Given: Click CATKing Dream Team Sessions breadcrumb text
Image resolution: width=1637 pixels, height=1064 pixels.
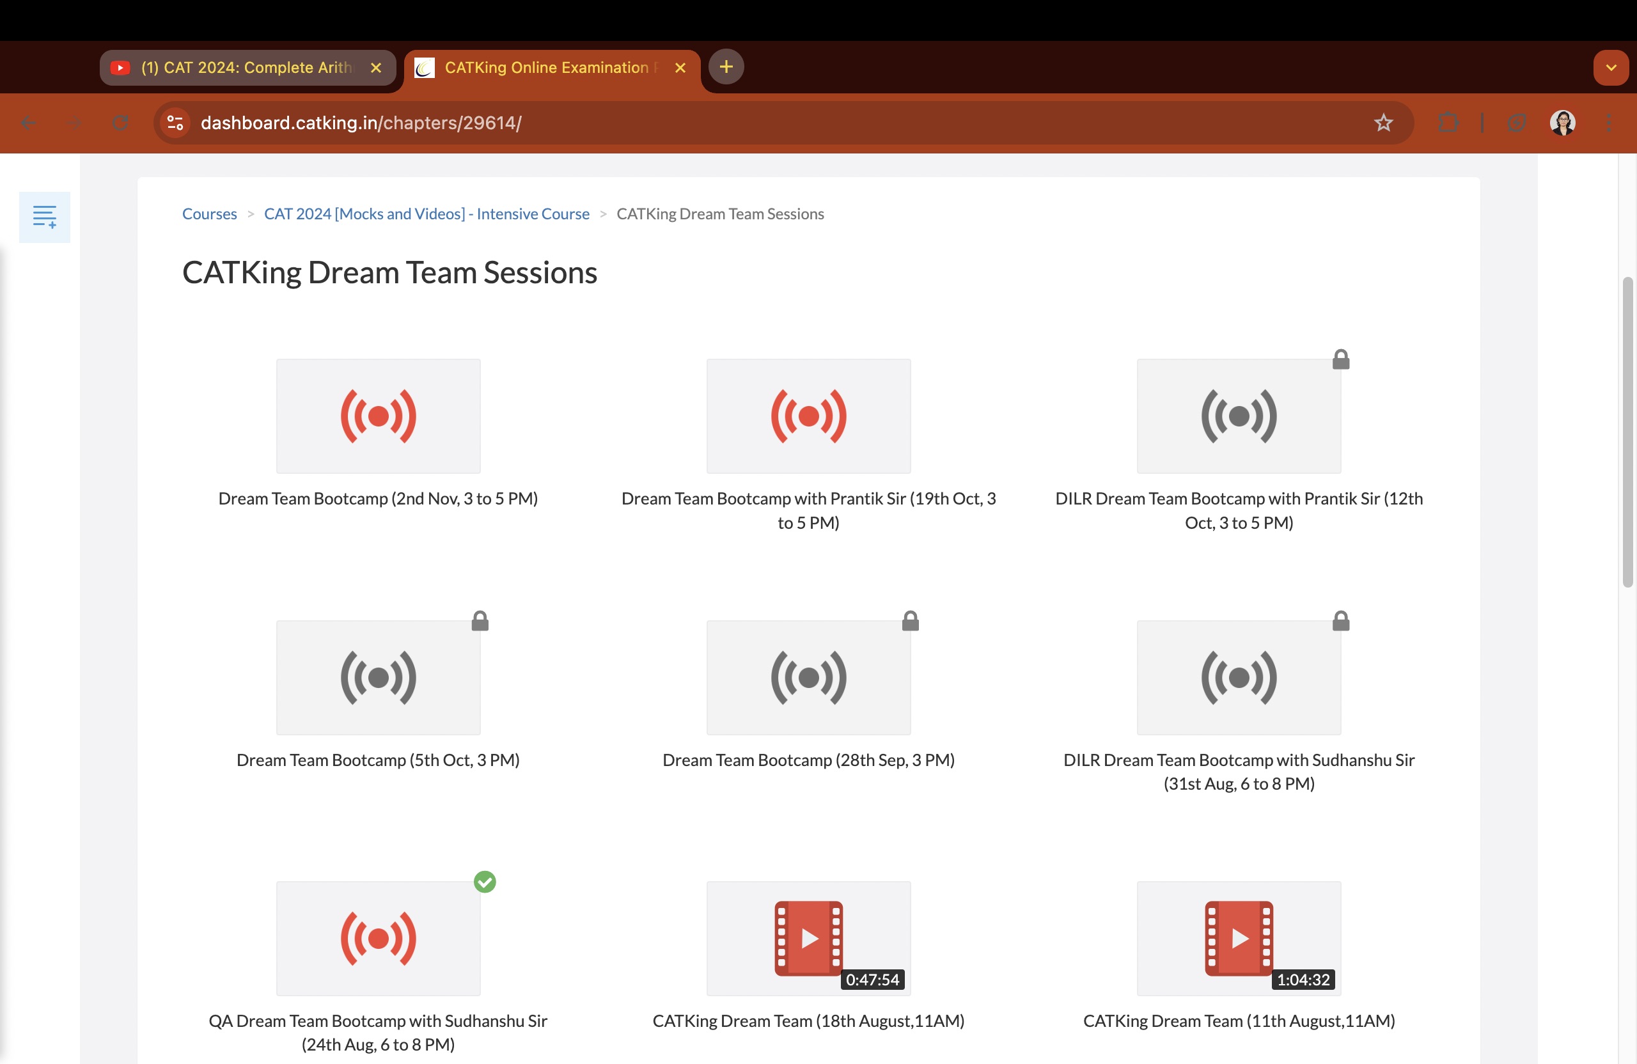Looking at the screenshot, I should (720, 214).
